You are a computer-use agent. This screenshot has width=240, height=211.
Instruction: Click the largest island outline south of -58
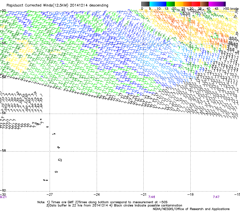60,160
